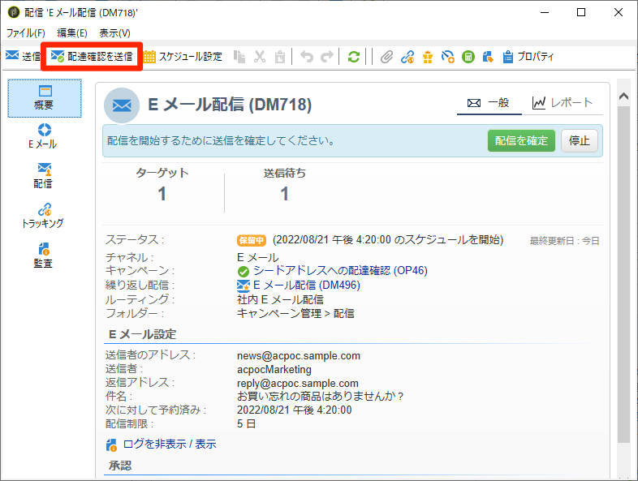Viewport: 638px width, 481px height.
Task: Click the green 配信を確定 button
Action: coord(521,140)
